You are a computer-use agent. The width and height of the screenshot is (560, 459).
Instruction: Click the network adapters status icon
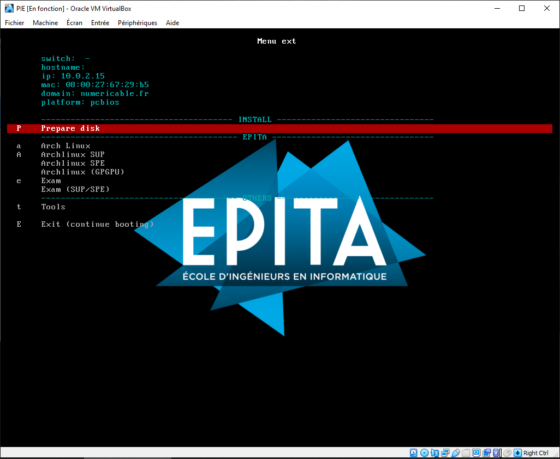pyautogui.click(x=445, y=453)
